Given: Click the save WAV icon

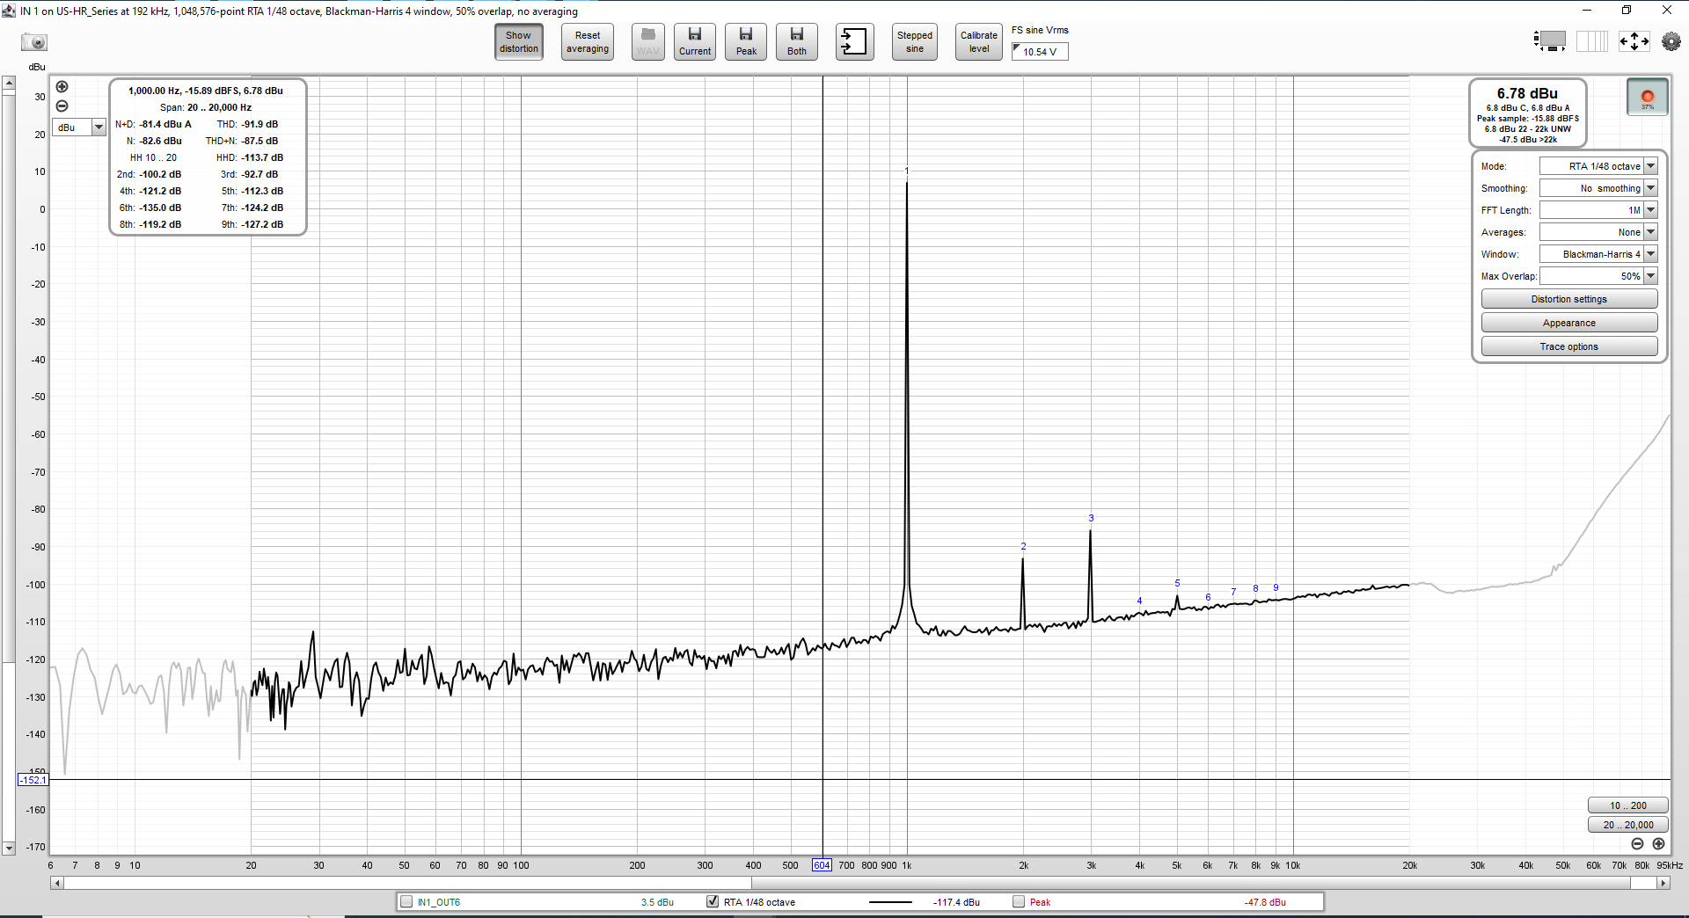Looking at the screenshot, I should click(x=648, y=42).
